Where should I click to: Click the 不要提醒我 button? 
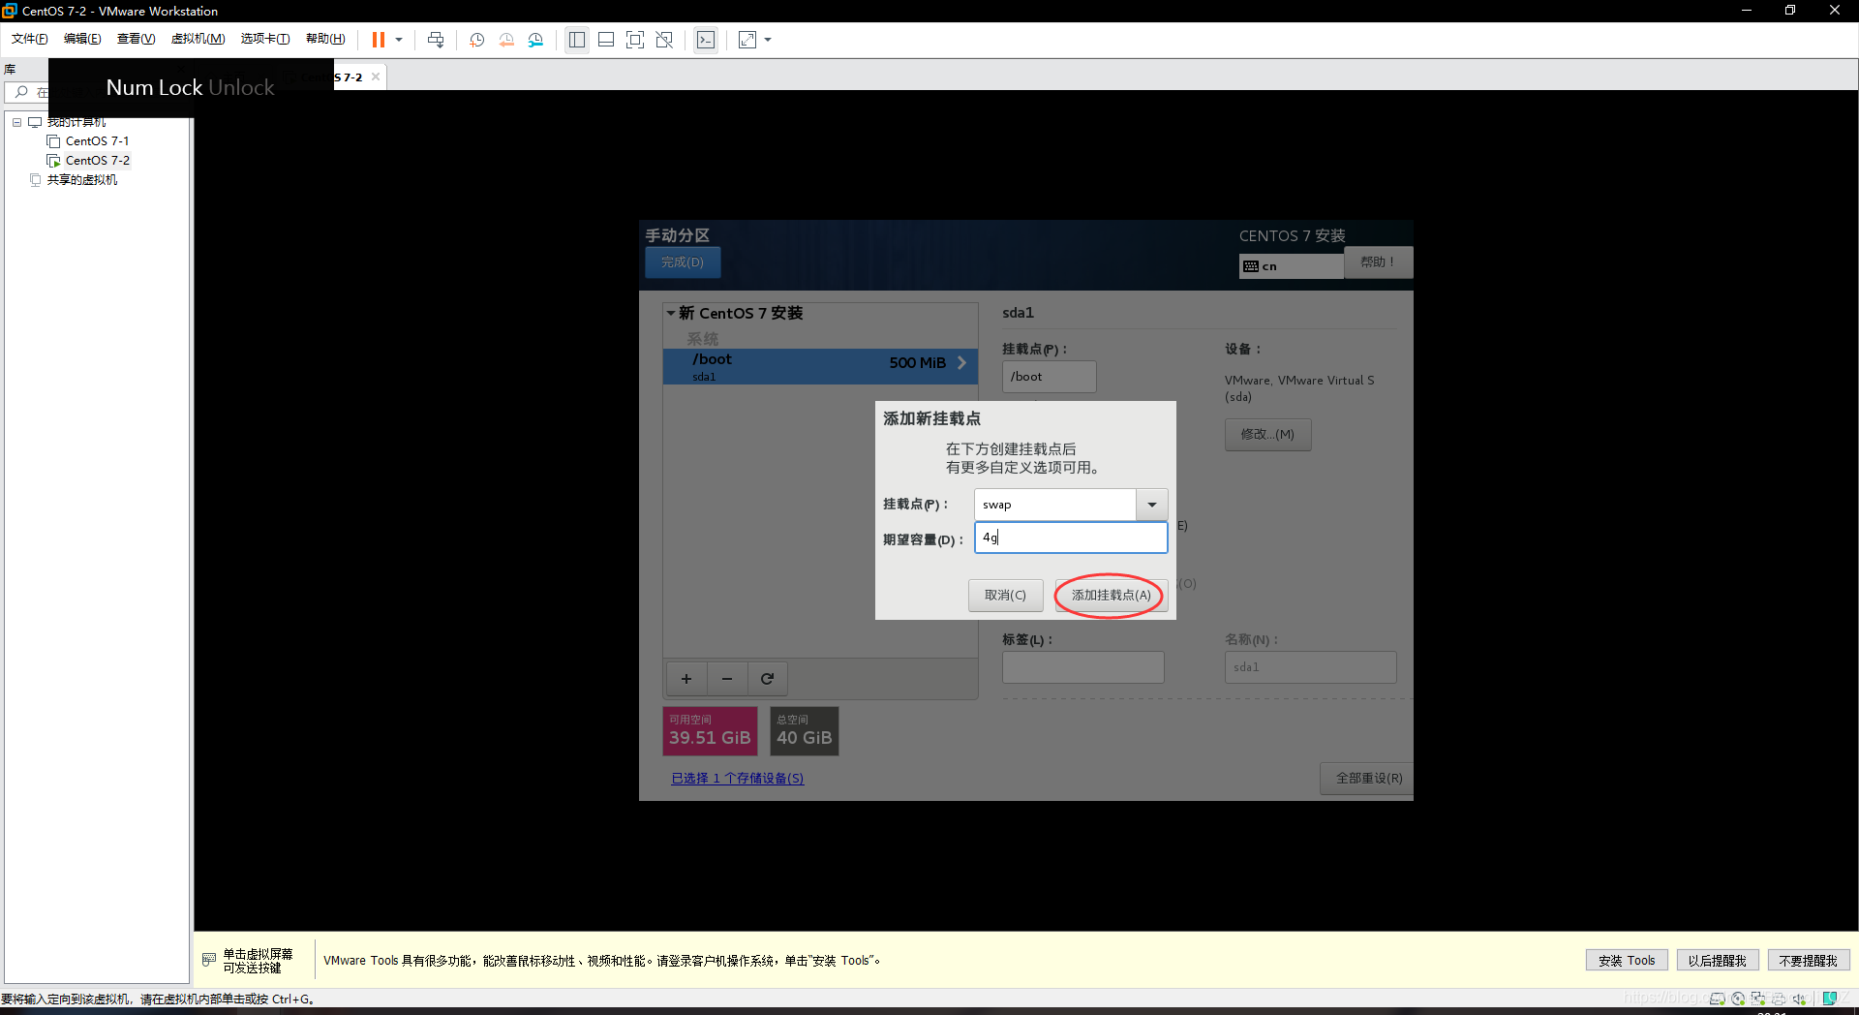tap(1808, 961)
